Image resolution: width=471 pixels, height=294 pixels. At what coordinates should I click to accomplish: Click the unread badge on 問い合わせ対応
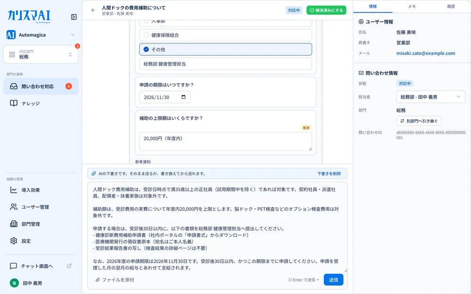point(69,87)
